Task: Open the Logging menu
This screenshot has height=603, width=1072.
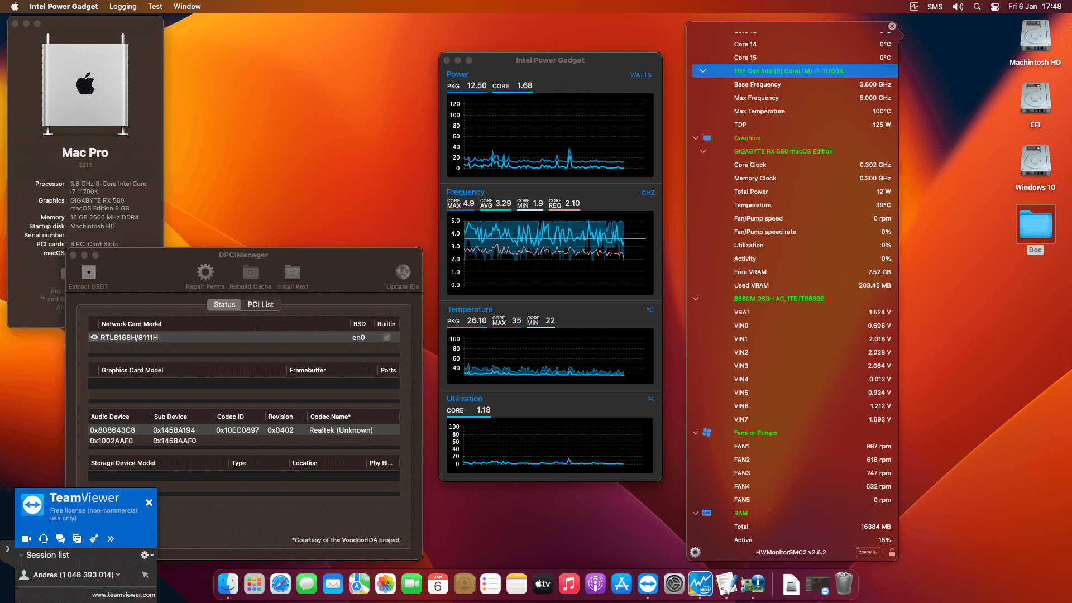Action: pos(122,6)
